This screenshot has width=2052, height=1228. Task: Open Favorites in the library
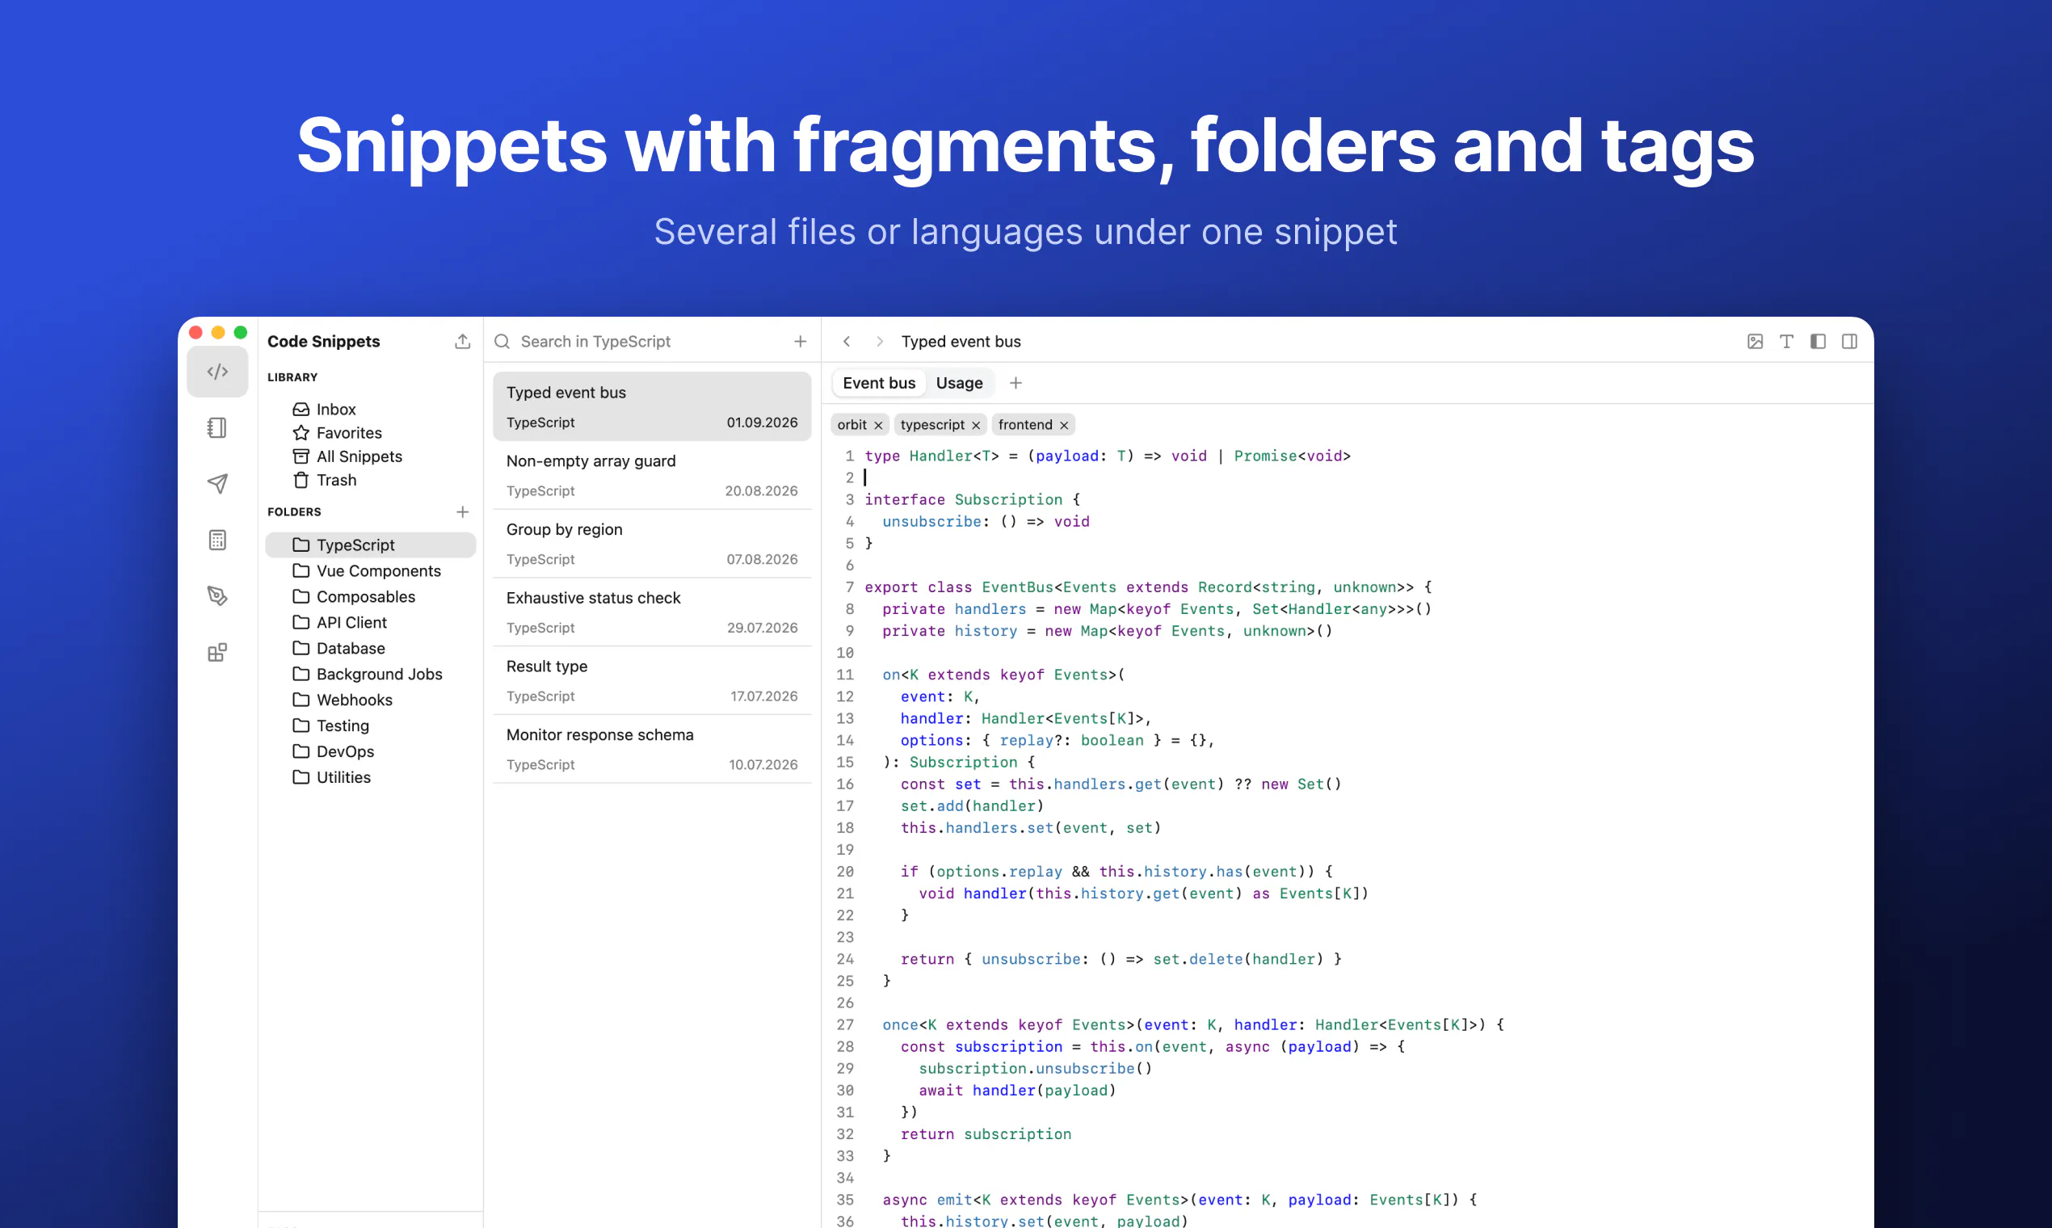pos(370,433)
